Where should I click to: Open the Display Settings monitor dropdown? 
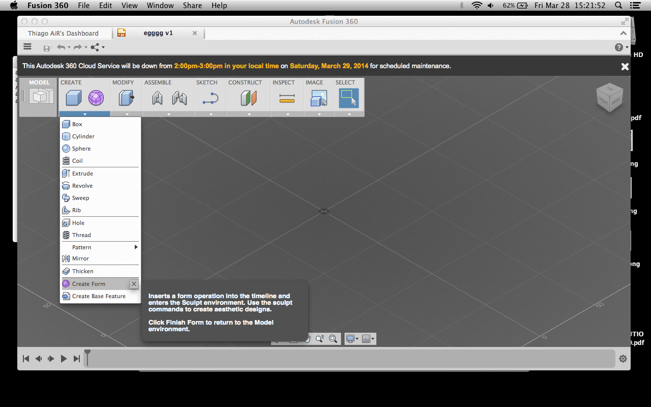point(352,339)
